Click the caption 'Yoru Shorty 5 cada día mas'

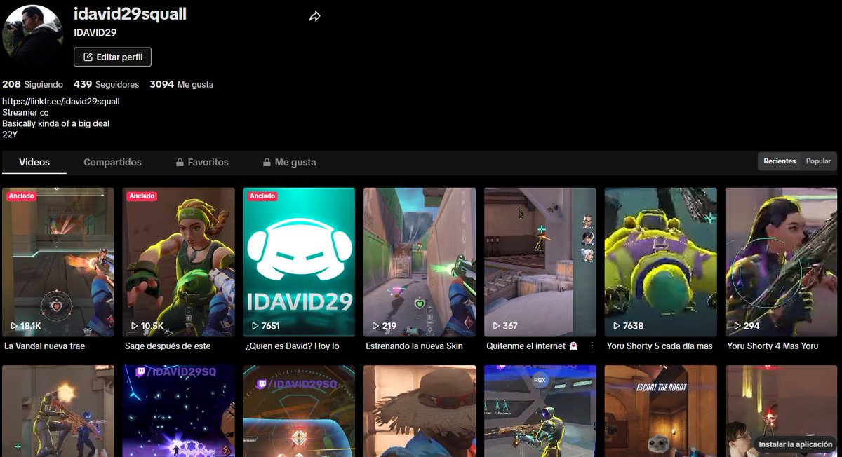(x=660, y=346)
